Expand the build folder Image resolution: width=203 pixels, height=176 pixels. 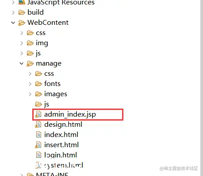coord(13,12)
